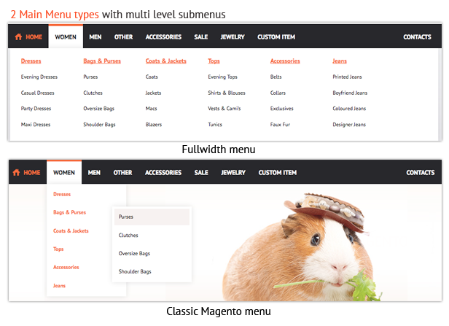Select Maxi Dresses link
449x326 pixels.
tap(36, 125)
